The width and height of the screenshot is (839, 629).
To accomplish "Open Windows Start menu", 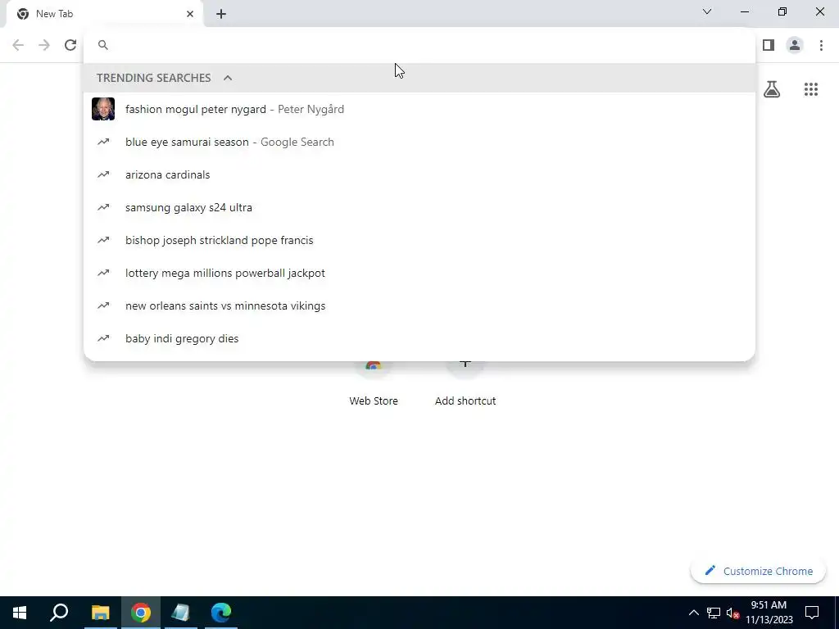I will (x=20, y=613).
